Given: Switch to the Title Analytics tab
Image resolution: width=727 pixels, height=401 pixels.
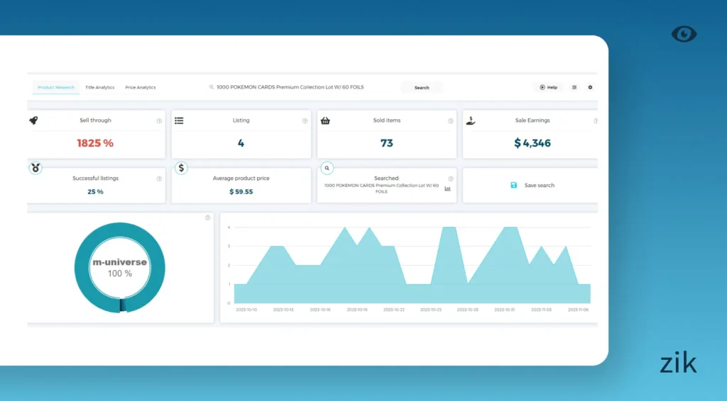Looking at the screenshot, I should pos(99,88).
